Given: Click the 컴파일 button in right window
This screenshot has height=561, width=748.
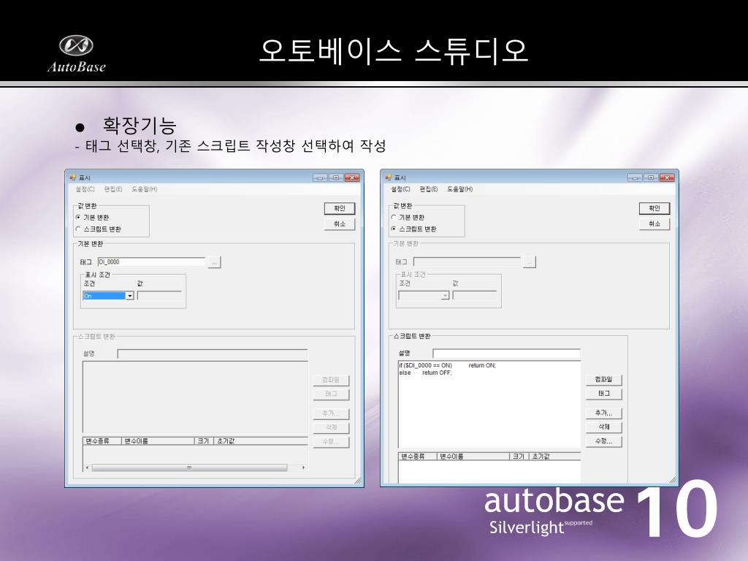Looking at the screenshot, I should pos(603,380).
